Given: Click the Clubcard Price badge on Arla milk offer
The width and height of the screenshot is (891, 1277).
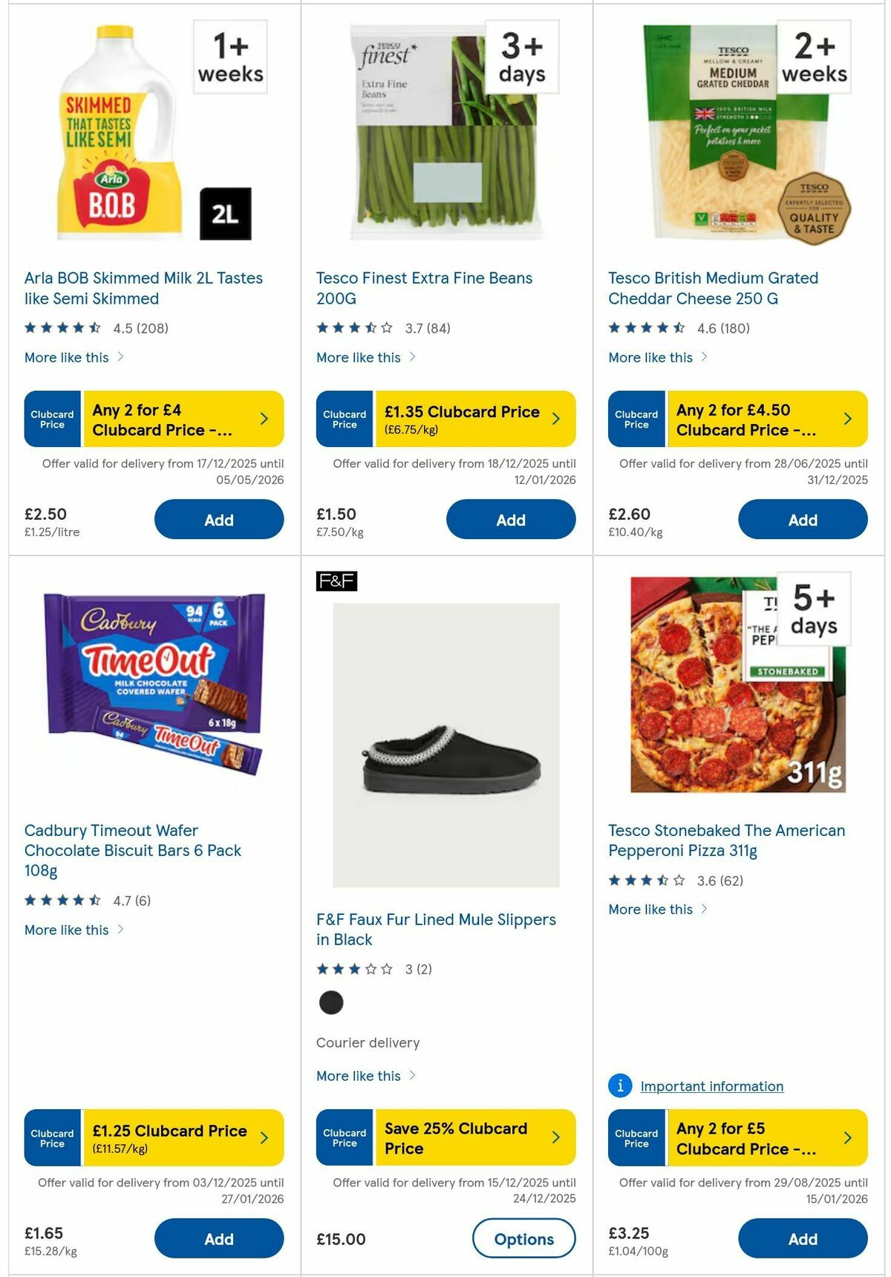Looking at the screenshot, I should (x=51, y=418).
